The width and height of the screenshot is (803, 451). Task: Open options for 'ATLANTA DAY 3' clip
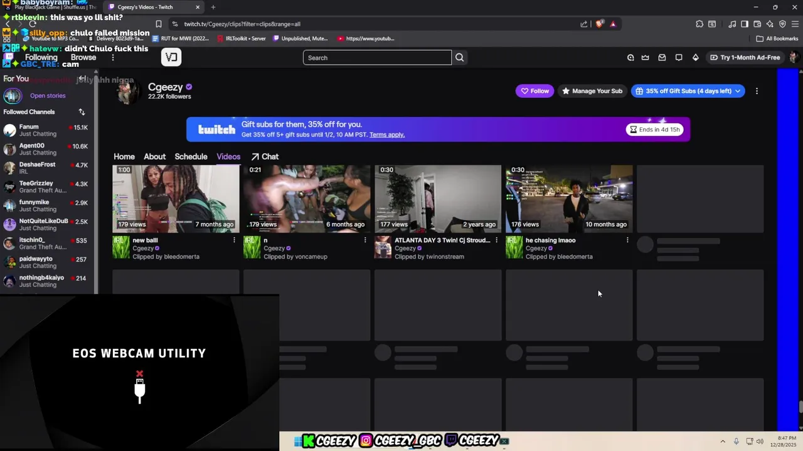click(496, 240)
